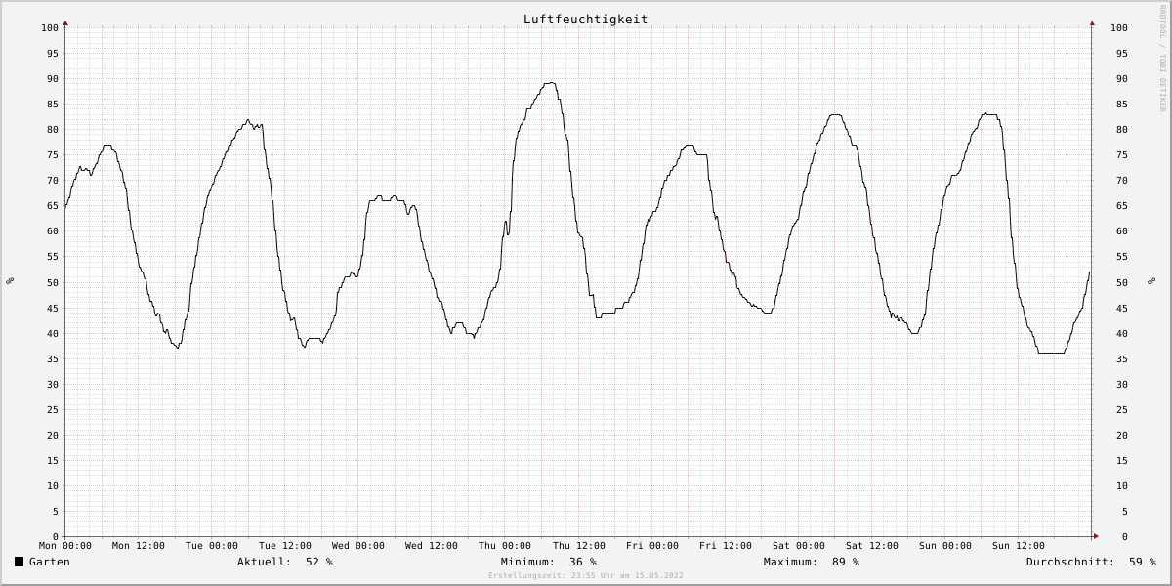The height and width of the screenshot is (586, 1172).
Task: Select the "Thu 00:00" time axis label
Action: pos(505,546)
